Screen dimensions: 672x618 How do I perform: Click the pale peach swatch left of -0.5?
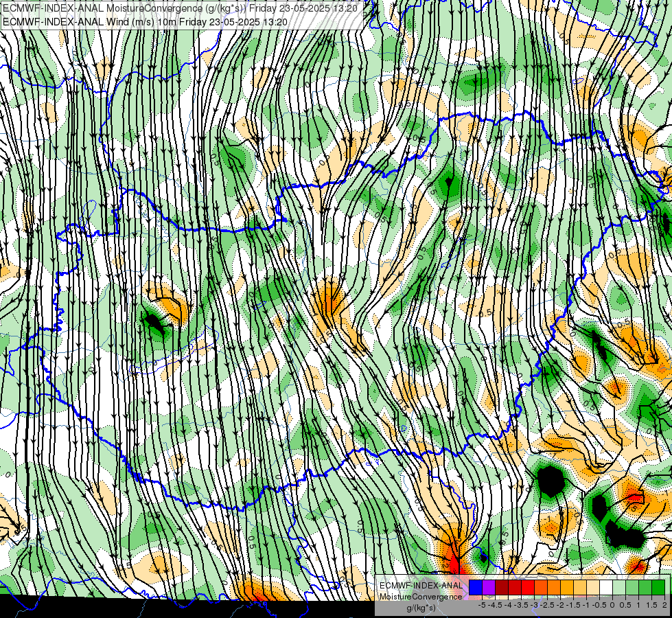pyautogui.click(x=593, y=588)
